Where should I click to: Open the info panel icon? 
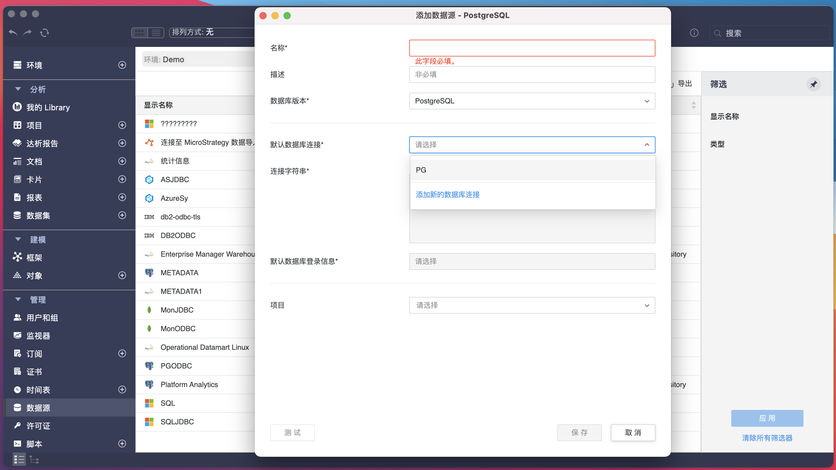tap(694, 33)
